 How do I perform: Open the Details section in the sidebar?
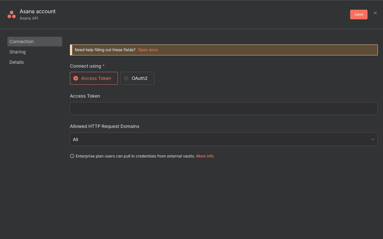16,62
